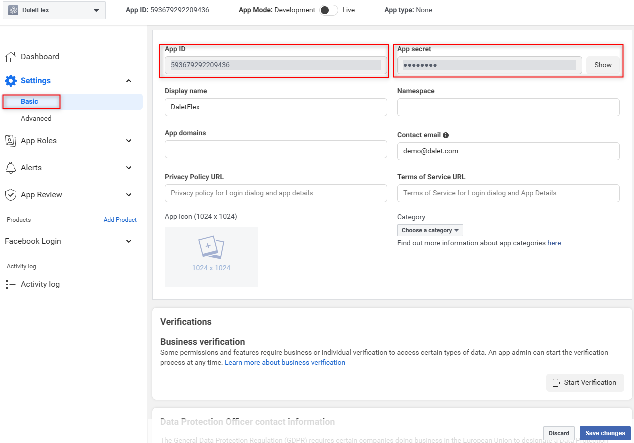This screenshot has width=634, height=443.
Task: Click the Alerts bell icon
Action: coord(10,168)
